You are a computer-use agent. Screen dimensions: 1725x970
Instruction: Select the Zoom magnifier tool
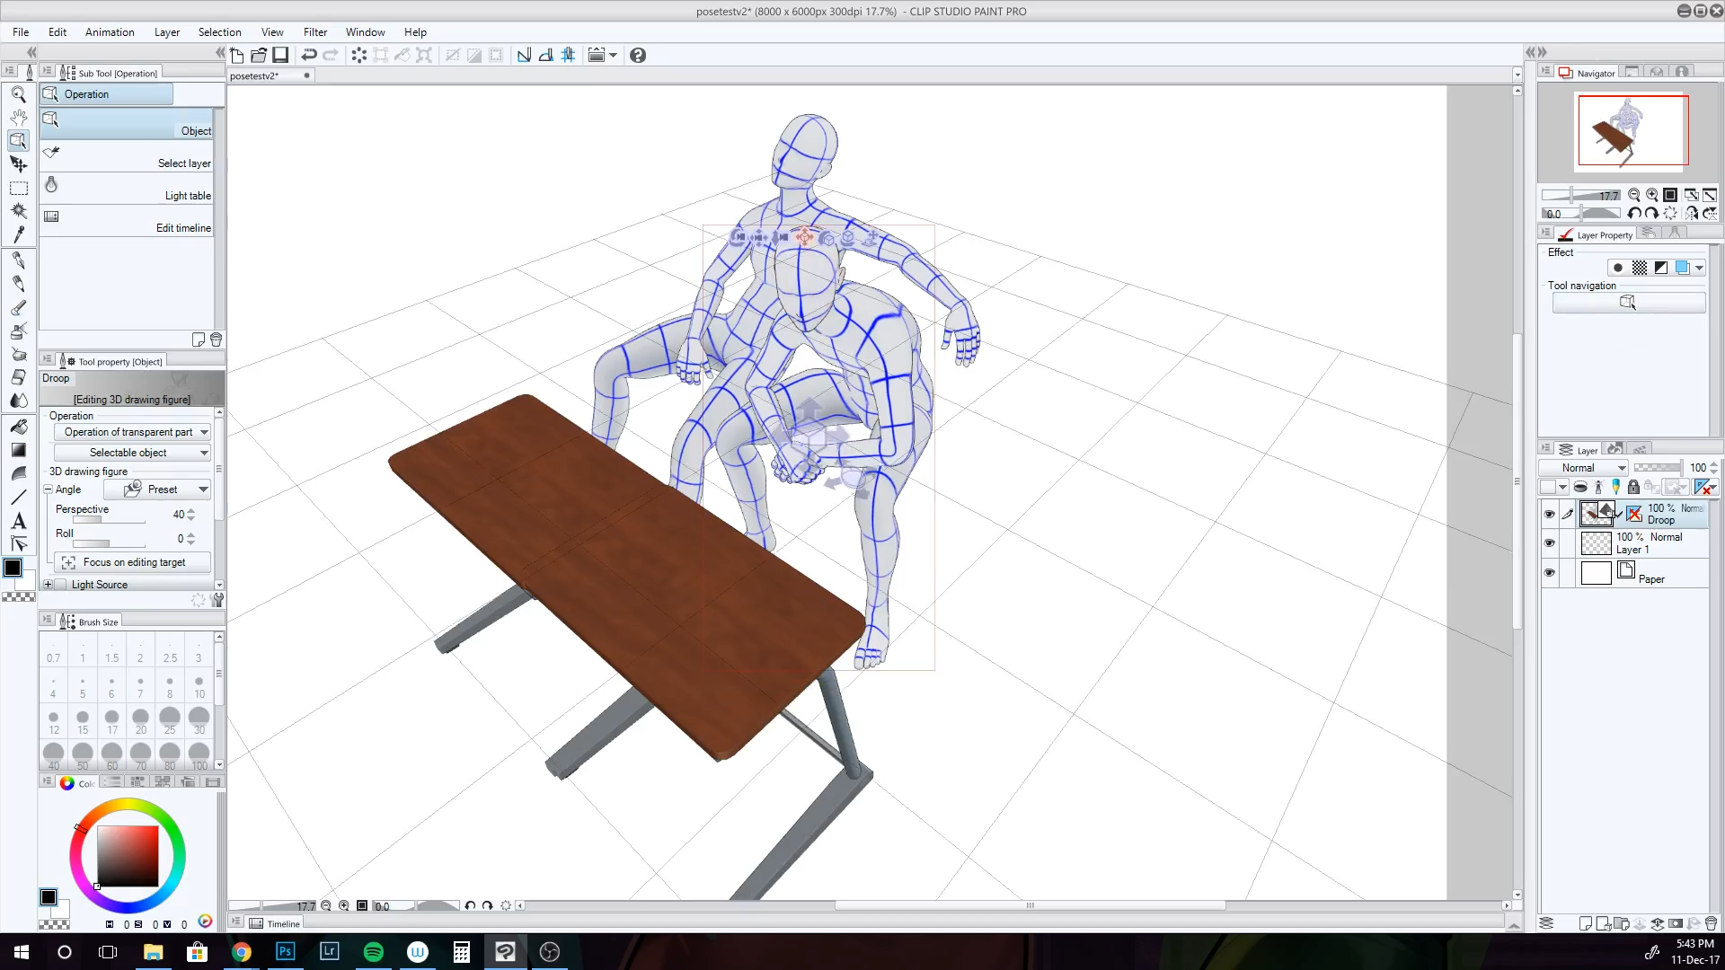click(18, 94)
